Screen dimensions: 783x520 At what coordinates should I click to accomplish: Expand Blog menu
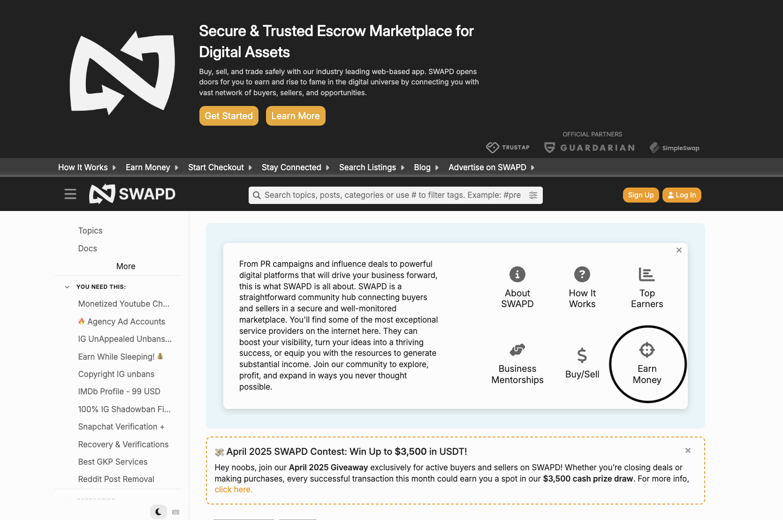pos(426,167)
